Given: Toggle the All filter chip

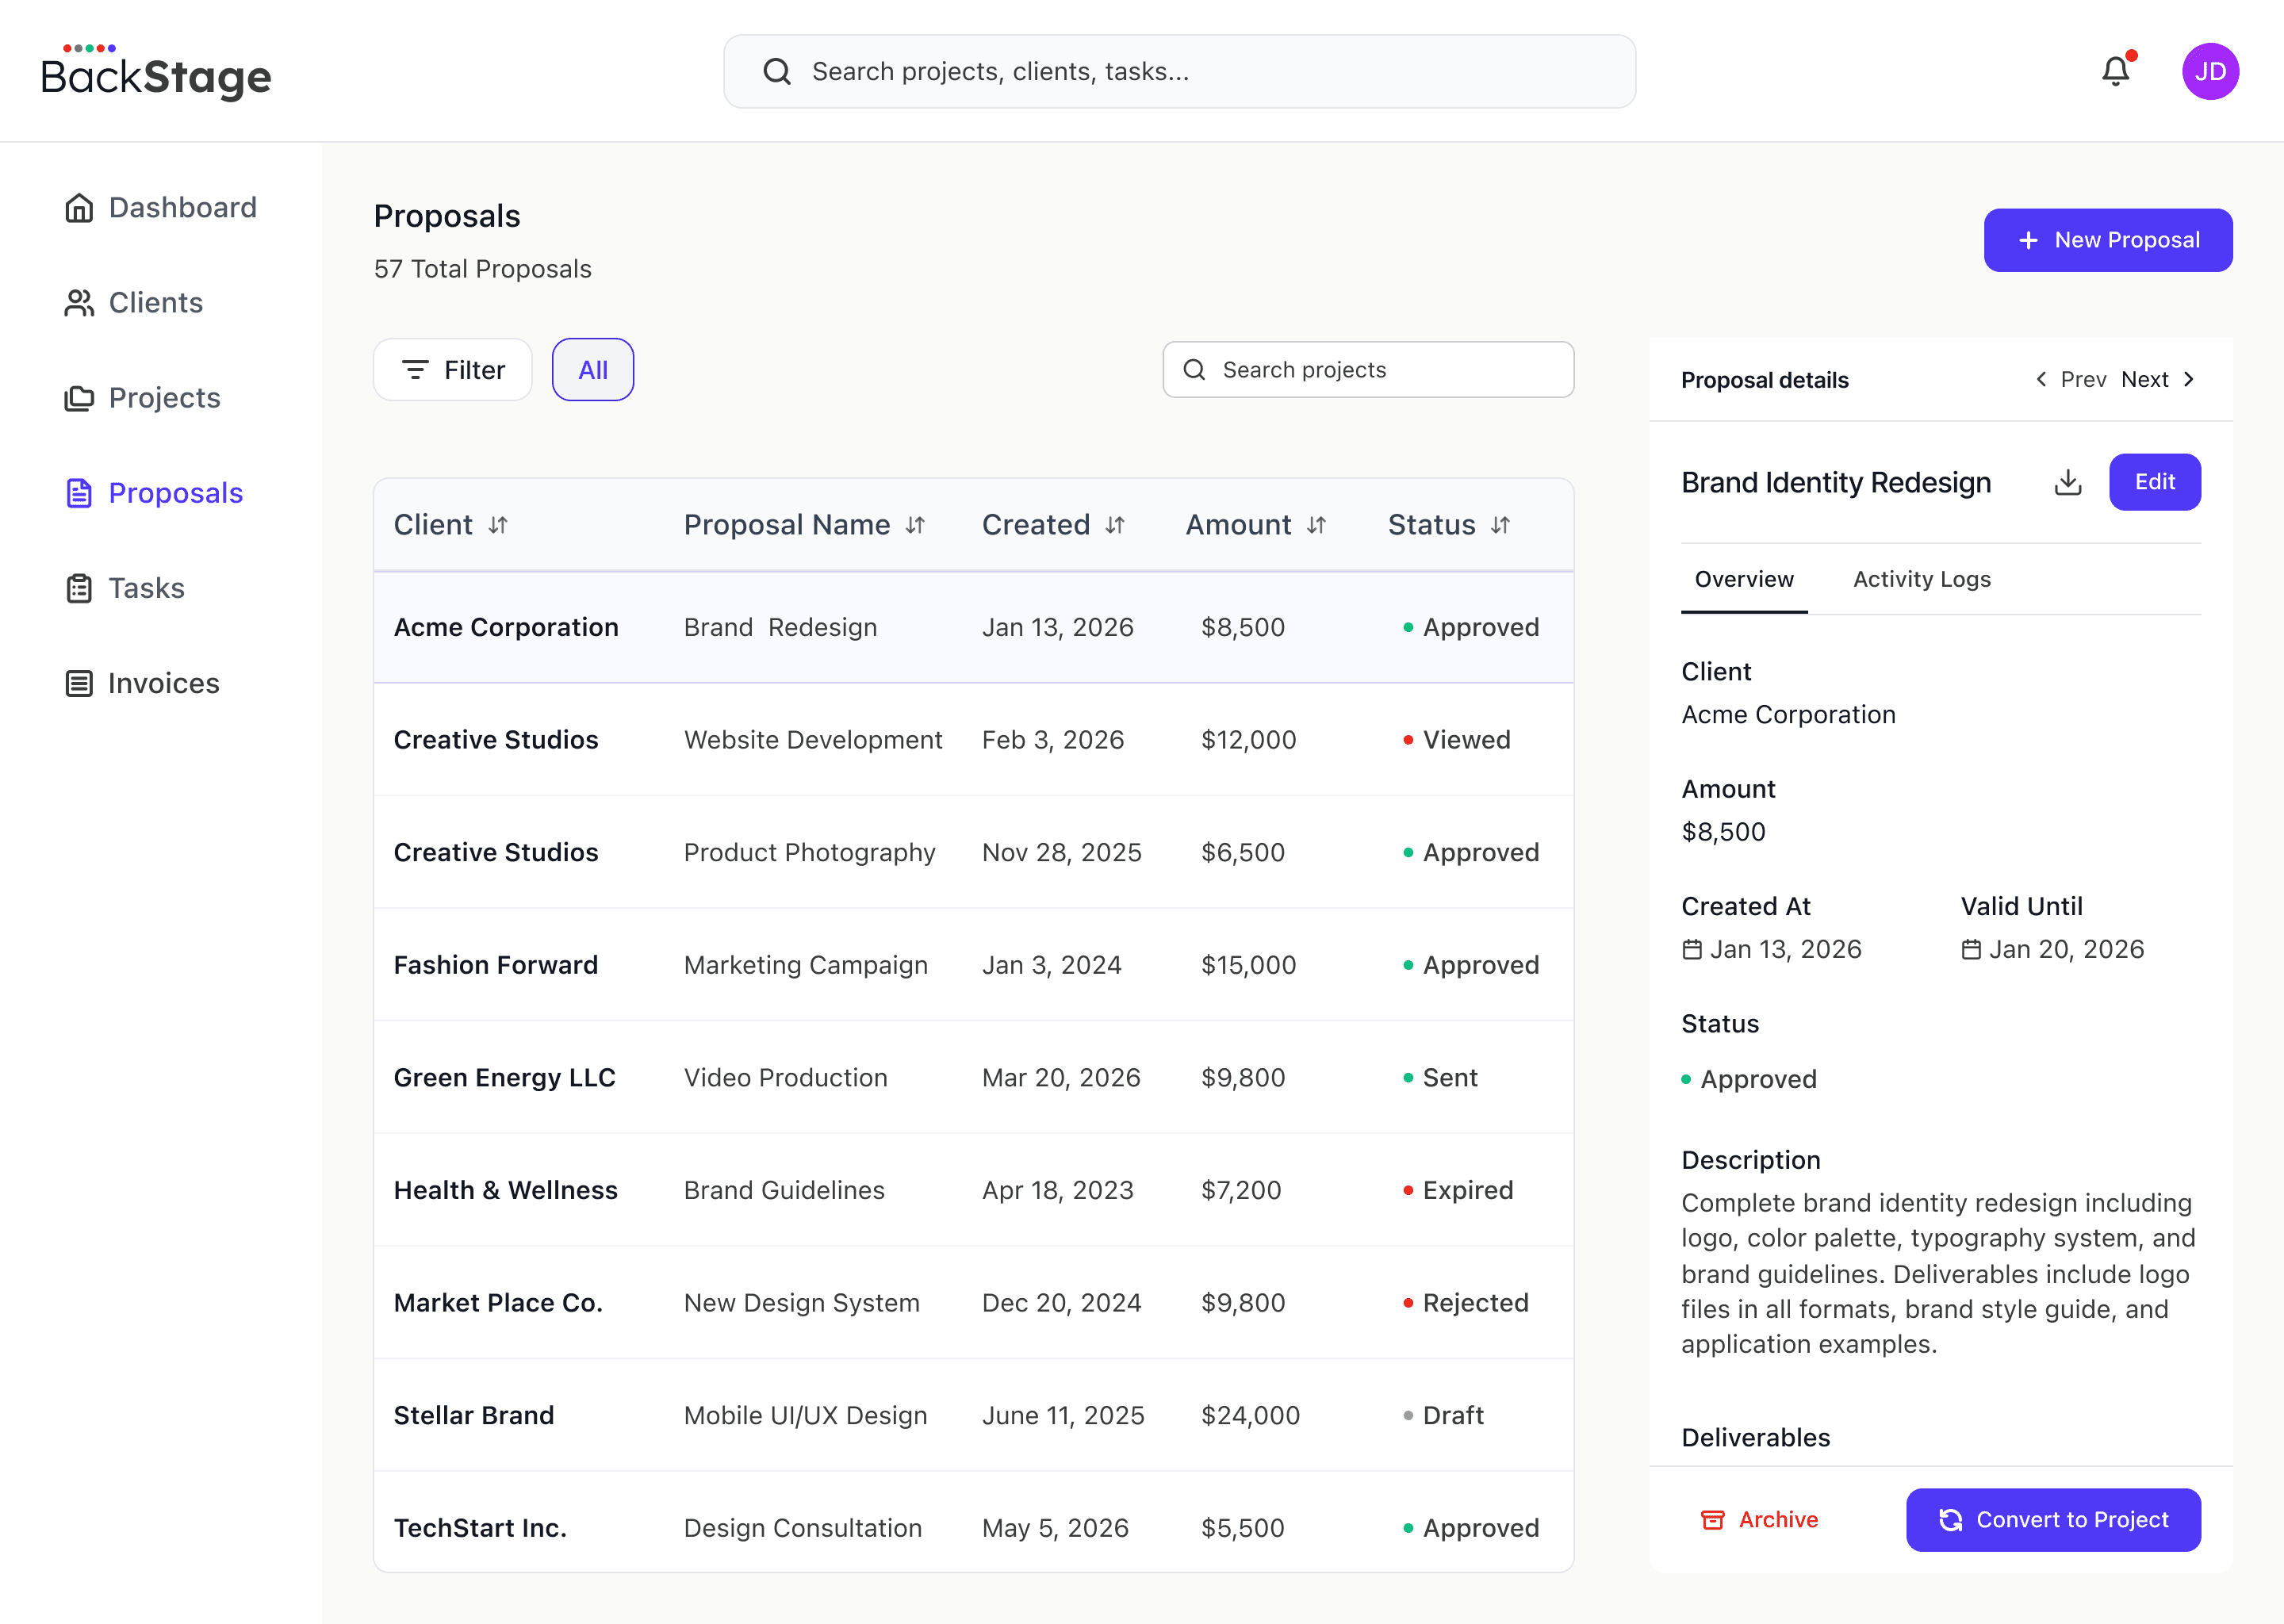Looking at the screenshot, I should [x=592, y=370].
